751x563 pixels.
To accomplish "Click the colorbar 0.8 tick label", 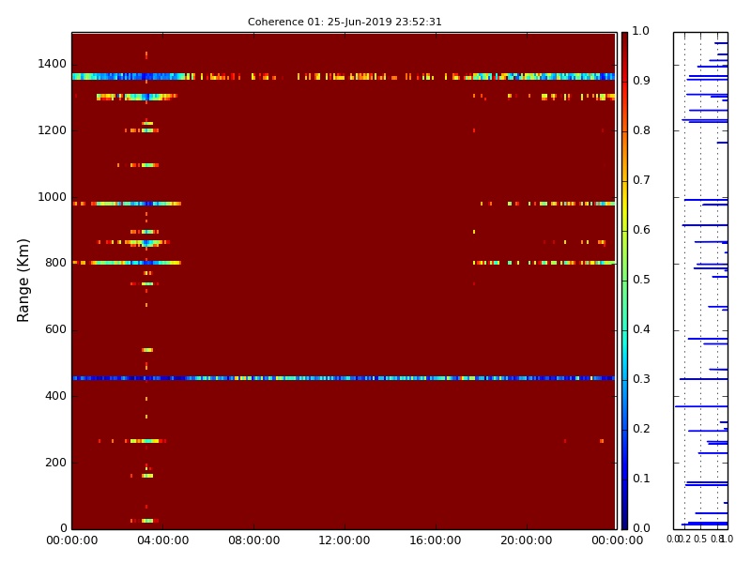I will pyautogui.click(x=641, y=130).
